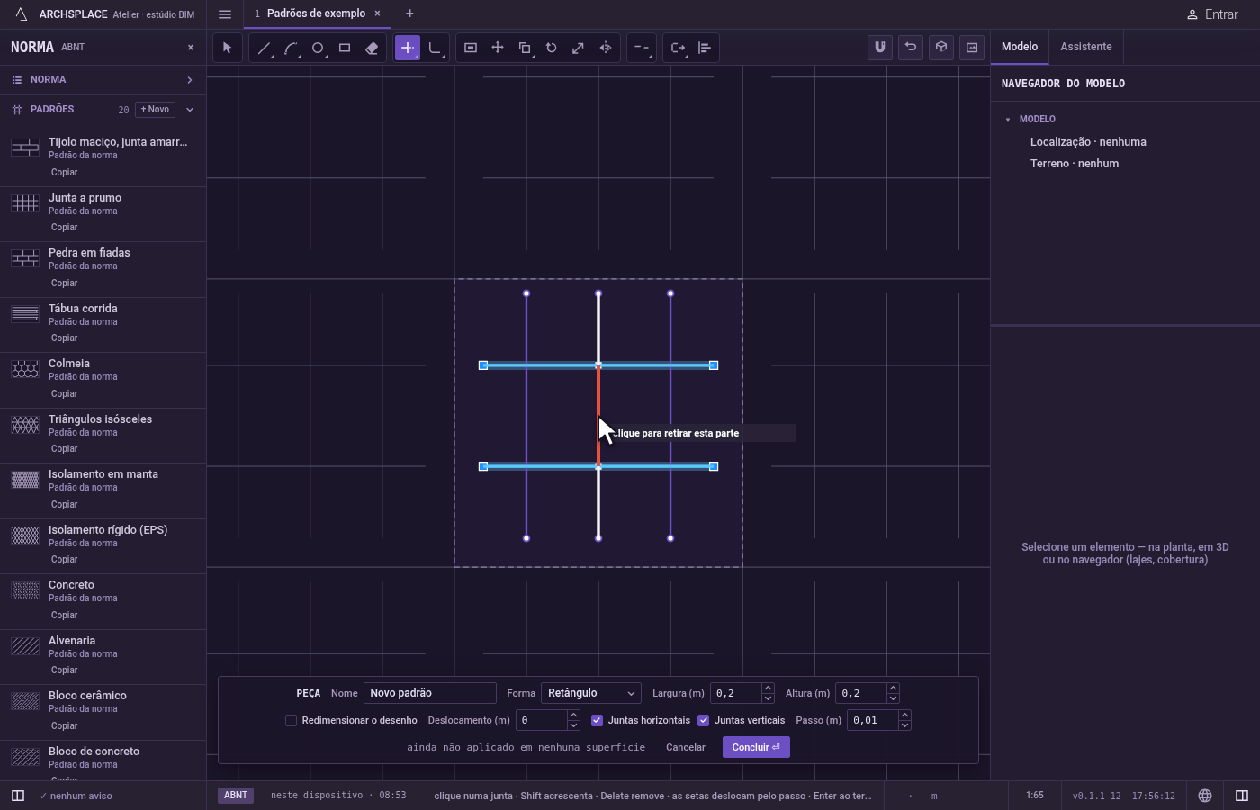The height and width of the screenshot is (810, 1260).
Task: Select the arrow pointer tool
Action: pos(227,48)
